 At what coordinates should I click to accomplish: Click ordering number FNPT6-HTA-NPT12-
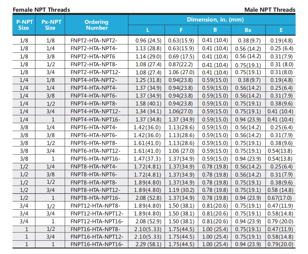[95, 151]
